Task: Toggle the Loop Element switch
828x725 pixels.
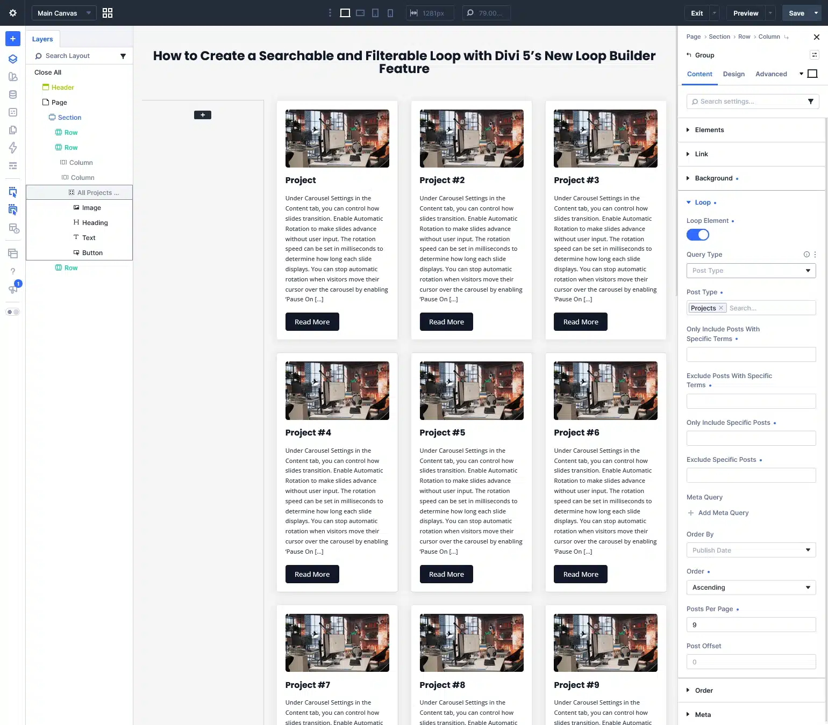Action: pyautogui.click(x=698, y=235)
